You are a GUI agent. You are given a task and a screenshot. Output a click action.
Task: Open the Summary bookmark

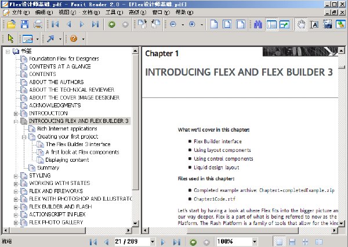(48, 168)
